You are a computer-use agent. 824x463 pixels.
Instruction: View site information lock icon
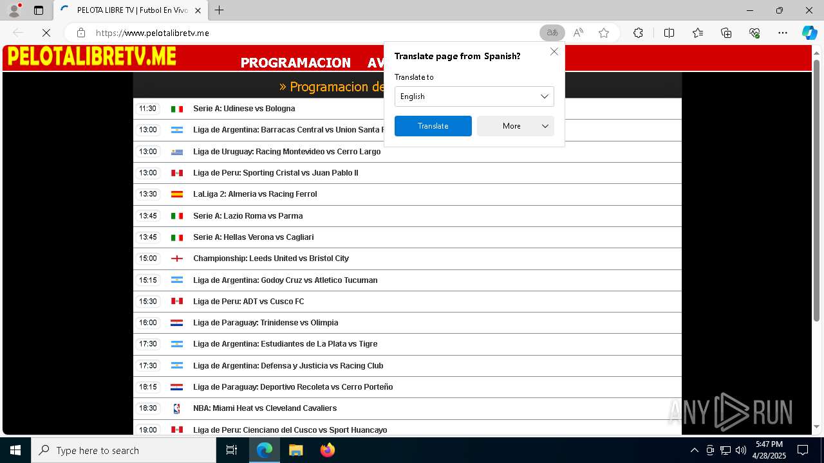click(x=81, y=33)
